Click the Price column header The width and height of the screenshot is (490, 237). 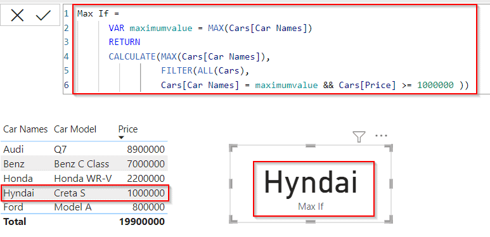tap(128, 129)
